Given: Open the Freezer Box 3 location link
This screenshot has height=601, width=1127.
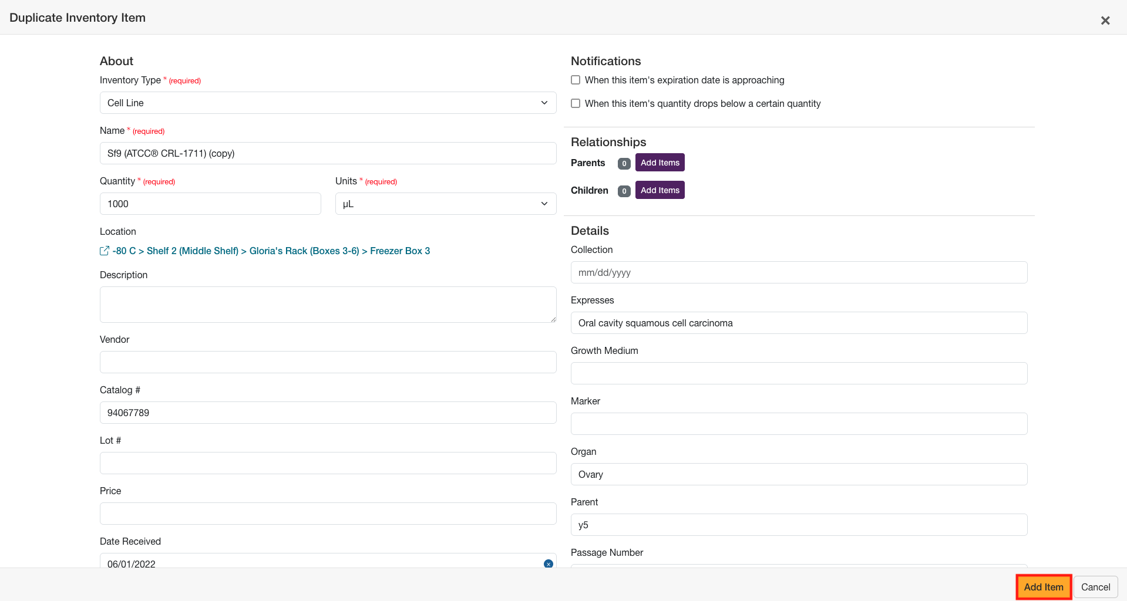Looking at the screenshot, I should pyautogui.click(x=399, y=251).
